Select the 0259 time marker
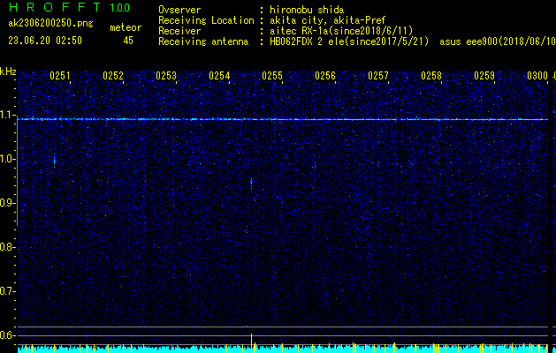This screenshot has width=556, height=353. (484, 77)
